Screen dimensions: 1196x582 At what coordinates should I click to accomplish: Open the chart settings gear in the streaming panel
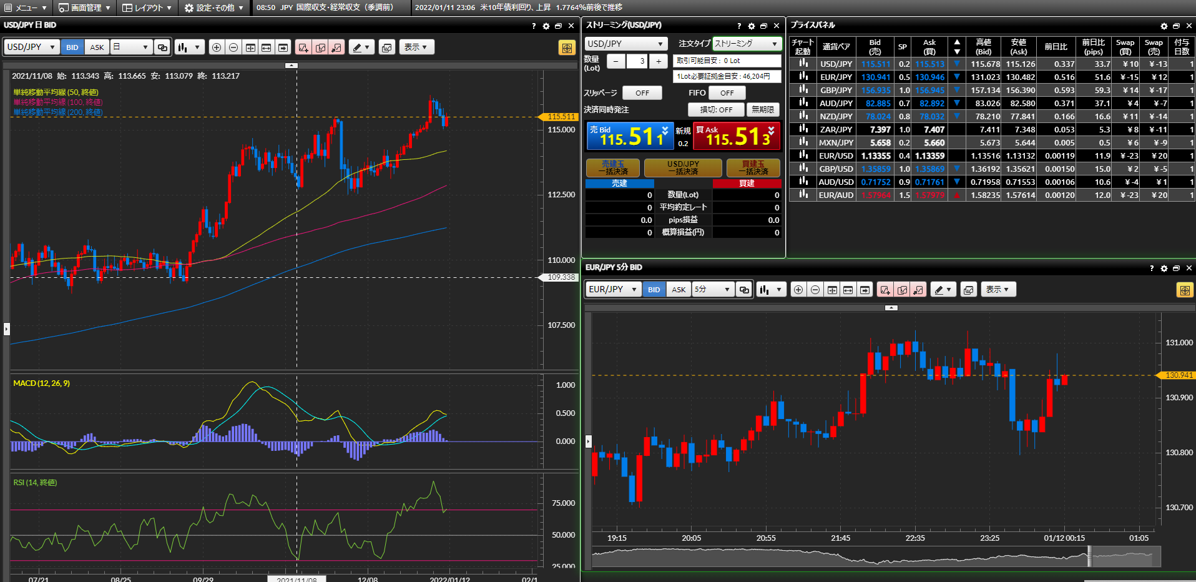(752, 26)
